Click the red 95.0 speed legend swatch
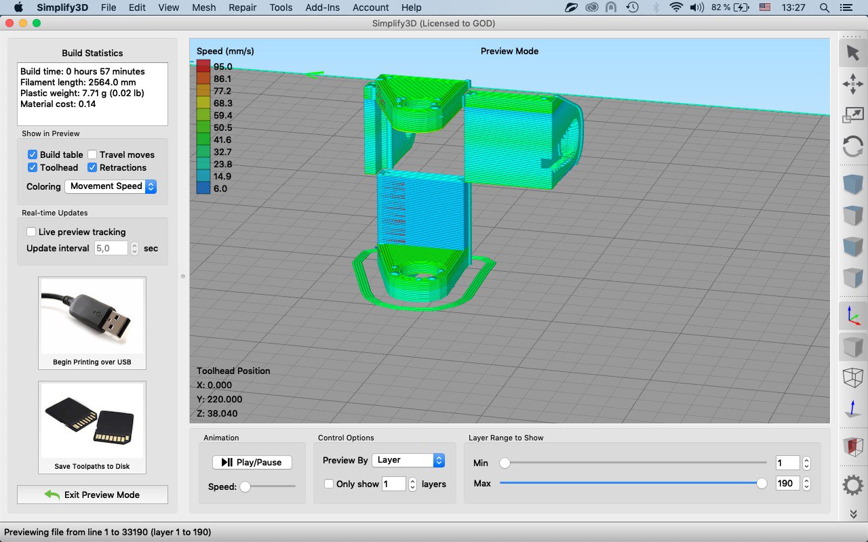Viewport: 868px width, 542px height. pos(203,66)
